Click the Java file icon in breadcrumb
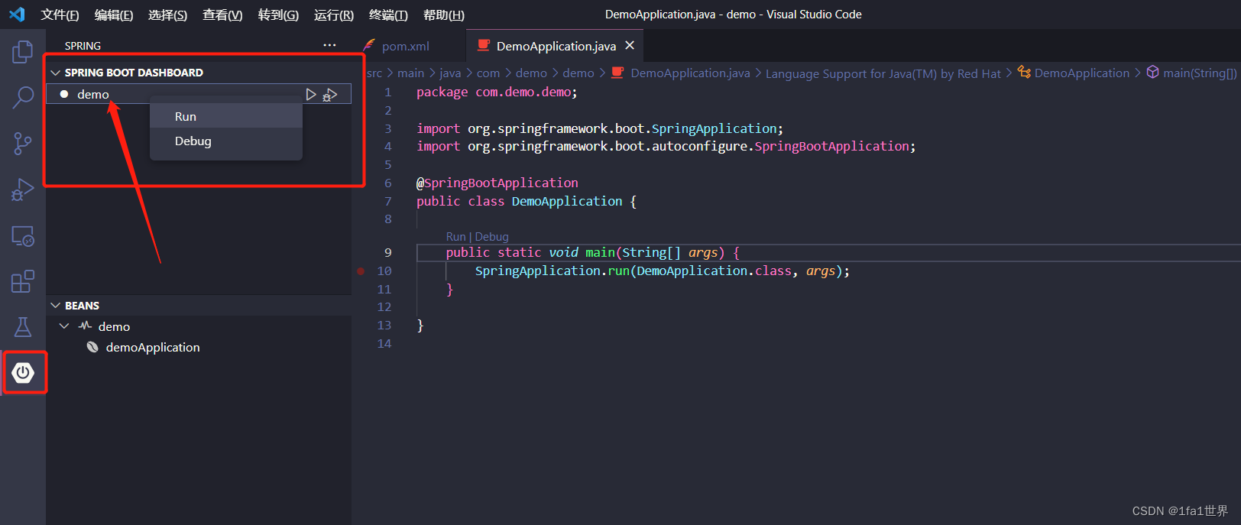This screenshot has height=525, width=1241. pos(617,73)
